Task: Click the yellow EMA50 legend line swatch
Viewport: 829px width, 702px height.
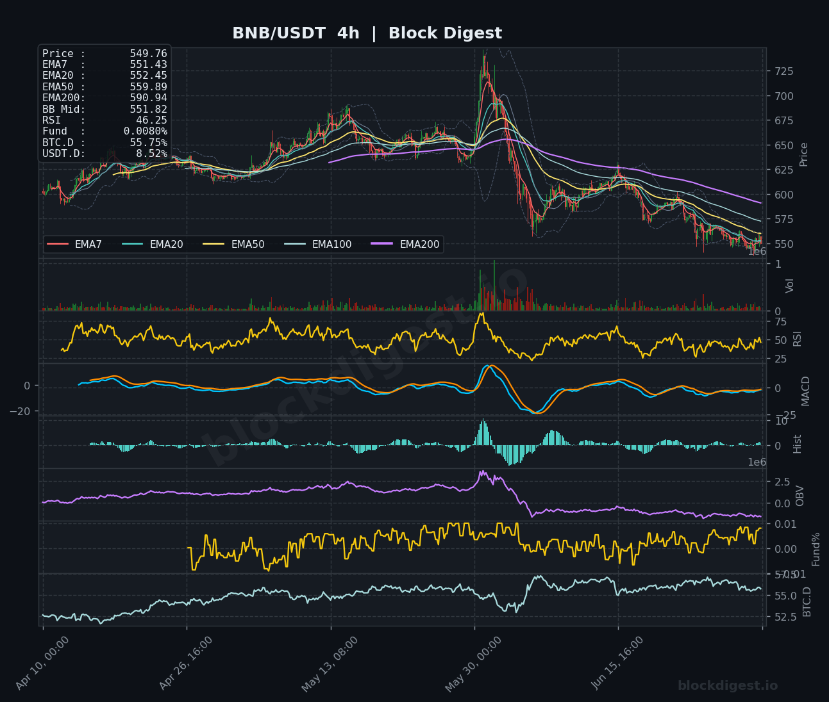Action: 214,244
